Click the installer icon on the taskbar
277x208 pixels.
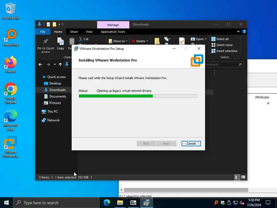click(x=146, y=203)
